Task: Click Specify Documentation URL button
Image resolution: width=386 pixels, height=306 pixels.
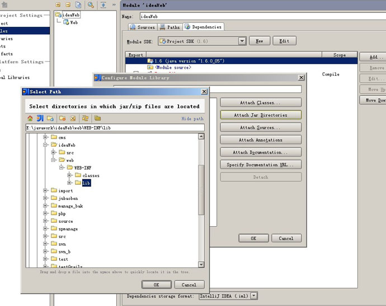Action: point(261,165)
